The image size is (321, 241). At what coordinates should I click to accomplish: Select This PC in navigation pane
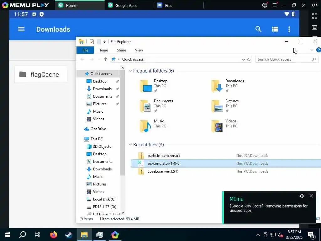tap(93, 139)
